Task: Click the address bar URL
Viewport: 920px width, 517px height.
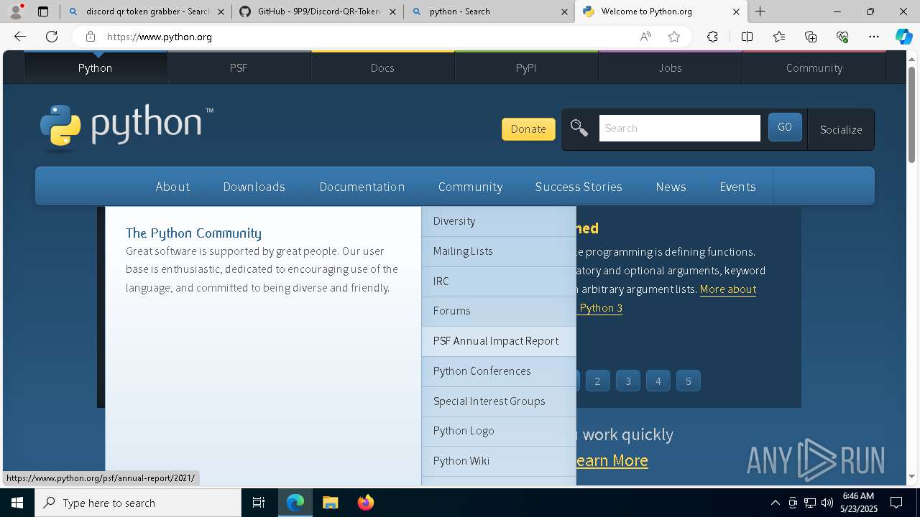Action: (x=160, y=37)
